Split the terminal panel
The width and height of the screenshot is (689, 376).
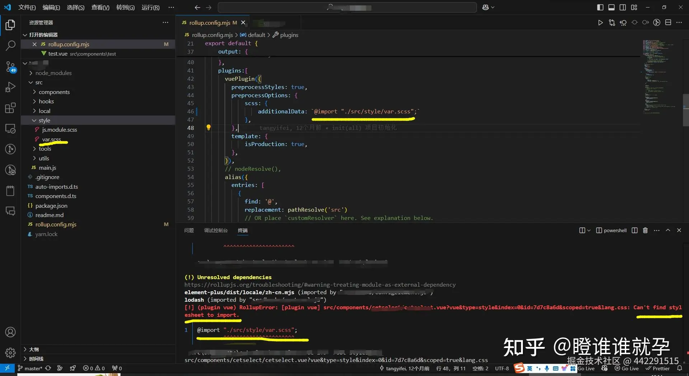[634, 230]
